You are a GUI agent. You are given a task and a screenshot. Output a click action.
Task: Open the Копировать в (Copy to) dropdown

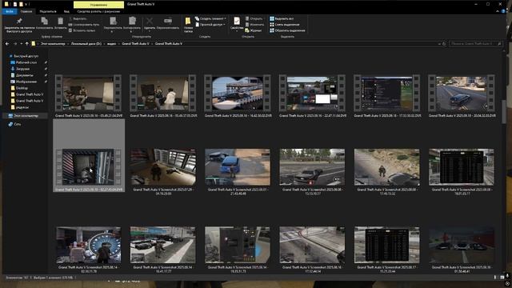click(131, 31)
